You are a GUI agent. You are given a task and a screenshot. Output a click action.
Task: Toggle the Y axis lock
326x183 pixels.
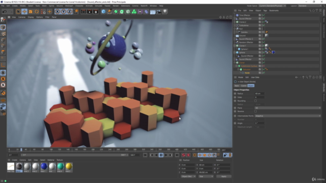point(63,12)
